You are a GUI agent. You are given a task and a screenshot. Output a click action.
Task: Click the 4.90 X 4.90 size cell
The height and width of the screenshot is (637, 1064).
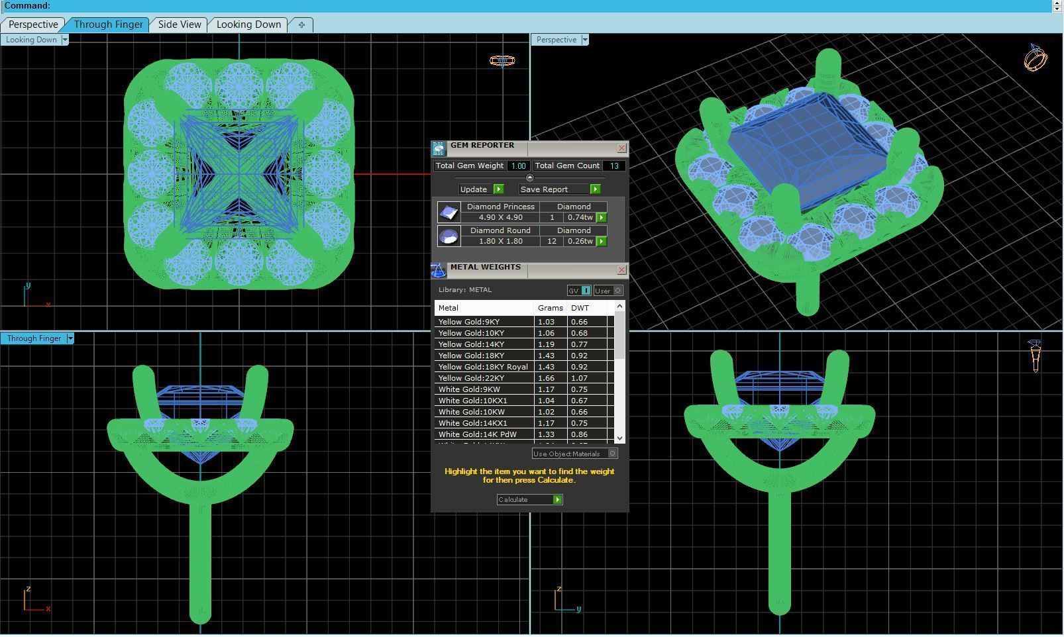(501, 217)
